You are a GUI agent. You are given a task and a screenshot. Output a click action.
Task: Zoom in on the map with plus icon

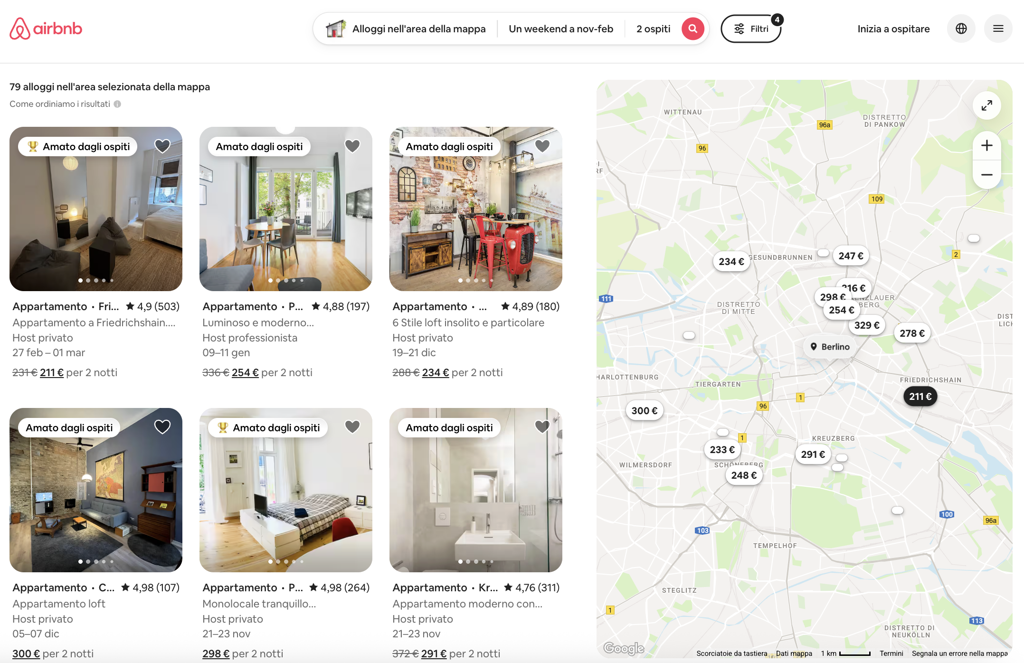click(x=986, y=145)
